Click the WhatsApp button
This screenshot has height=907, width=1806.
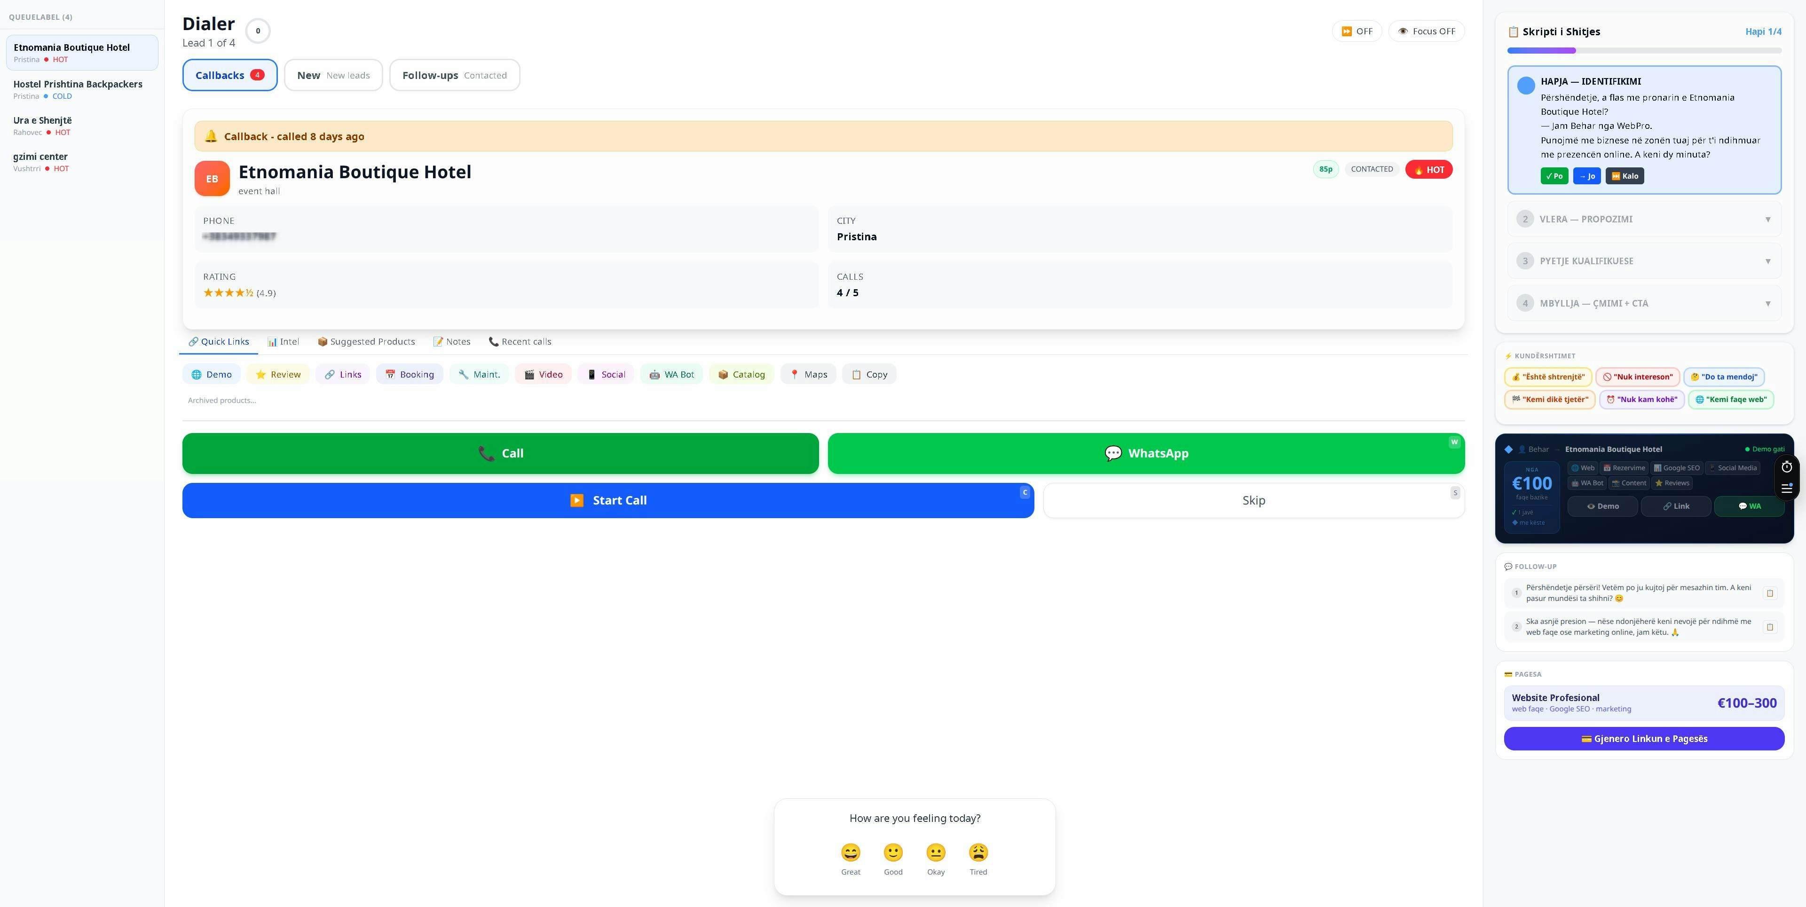coord(1146,453)
